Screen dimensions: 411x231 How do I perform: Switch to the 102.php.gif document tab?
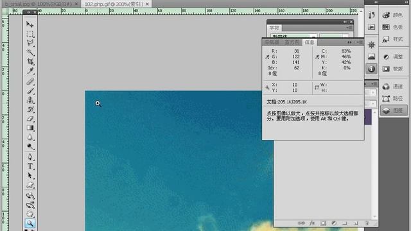point(114,4)
